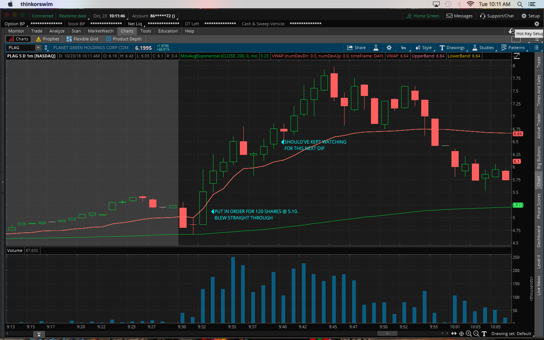This screenshot has width=544, height=340.
Task: Open the Big Buttons sidebar panel
Action: pos(539,157)
